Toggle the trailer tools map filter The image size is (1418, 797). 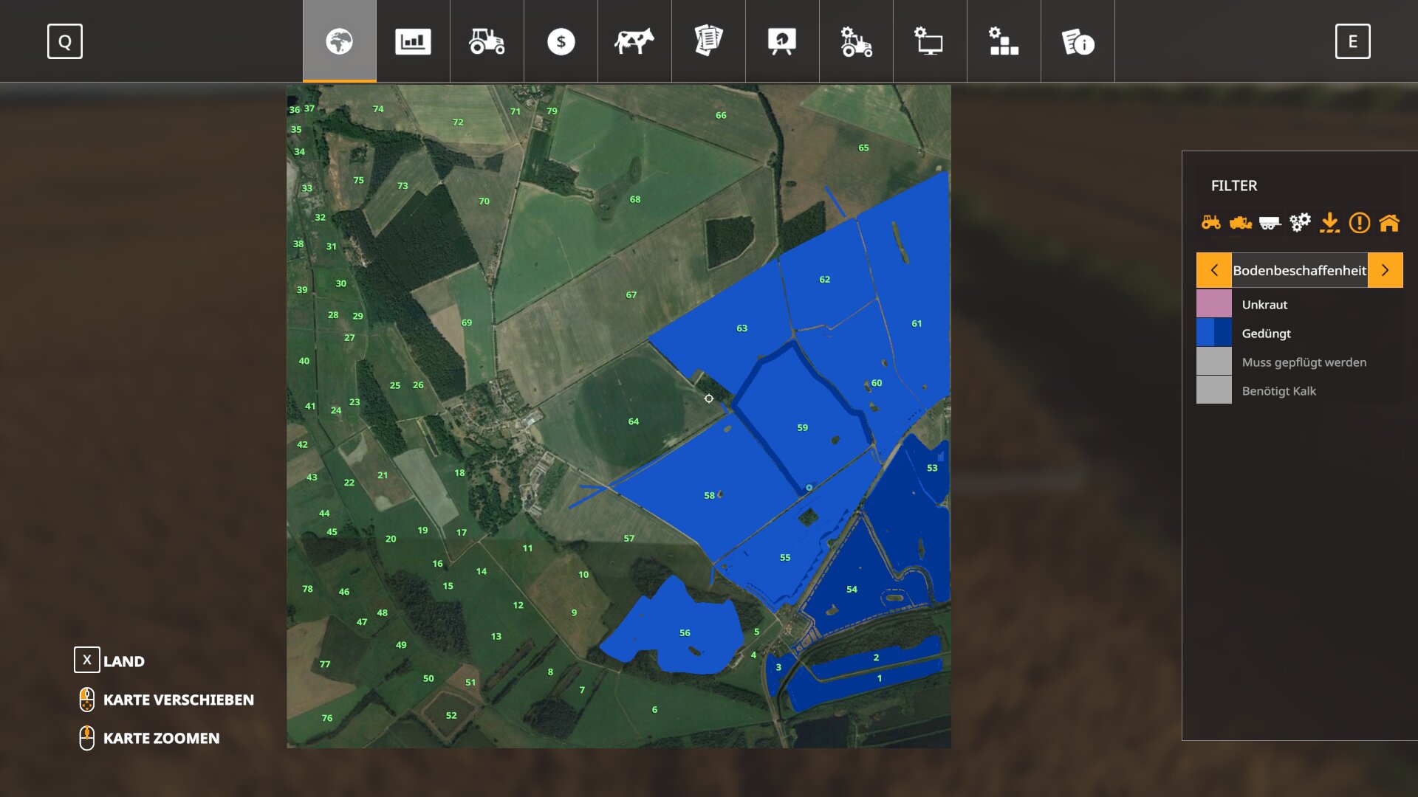(1270, 222)
